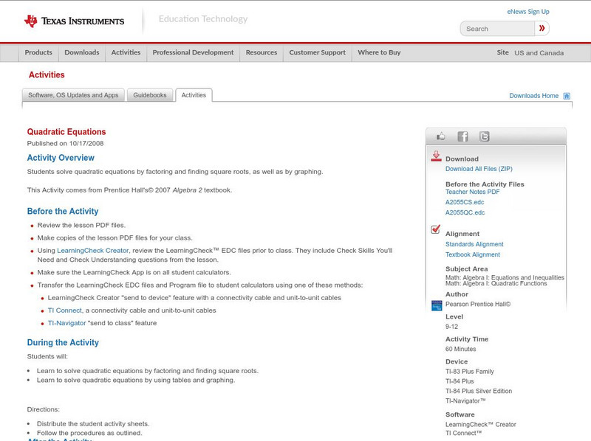The width and height of the screenshot is (591, 441).
Task: Click the 9-12 level text
Action: tap(451, 327)
